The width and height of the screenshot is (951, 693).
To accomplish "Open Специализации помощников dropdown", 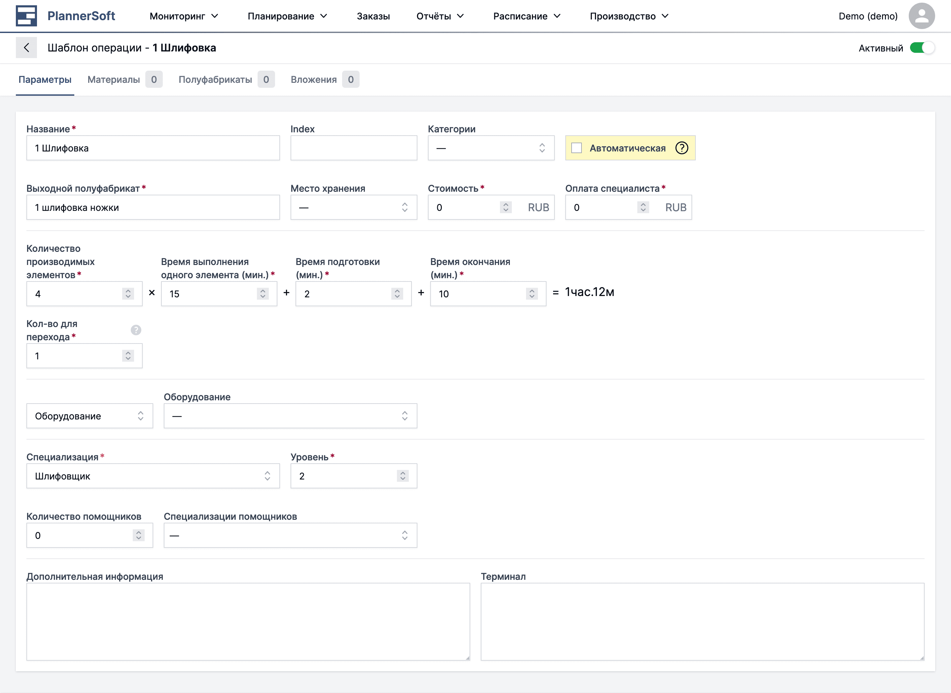I will pyautogui.click(x=290, y=535).
